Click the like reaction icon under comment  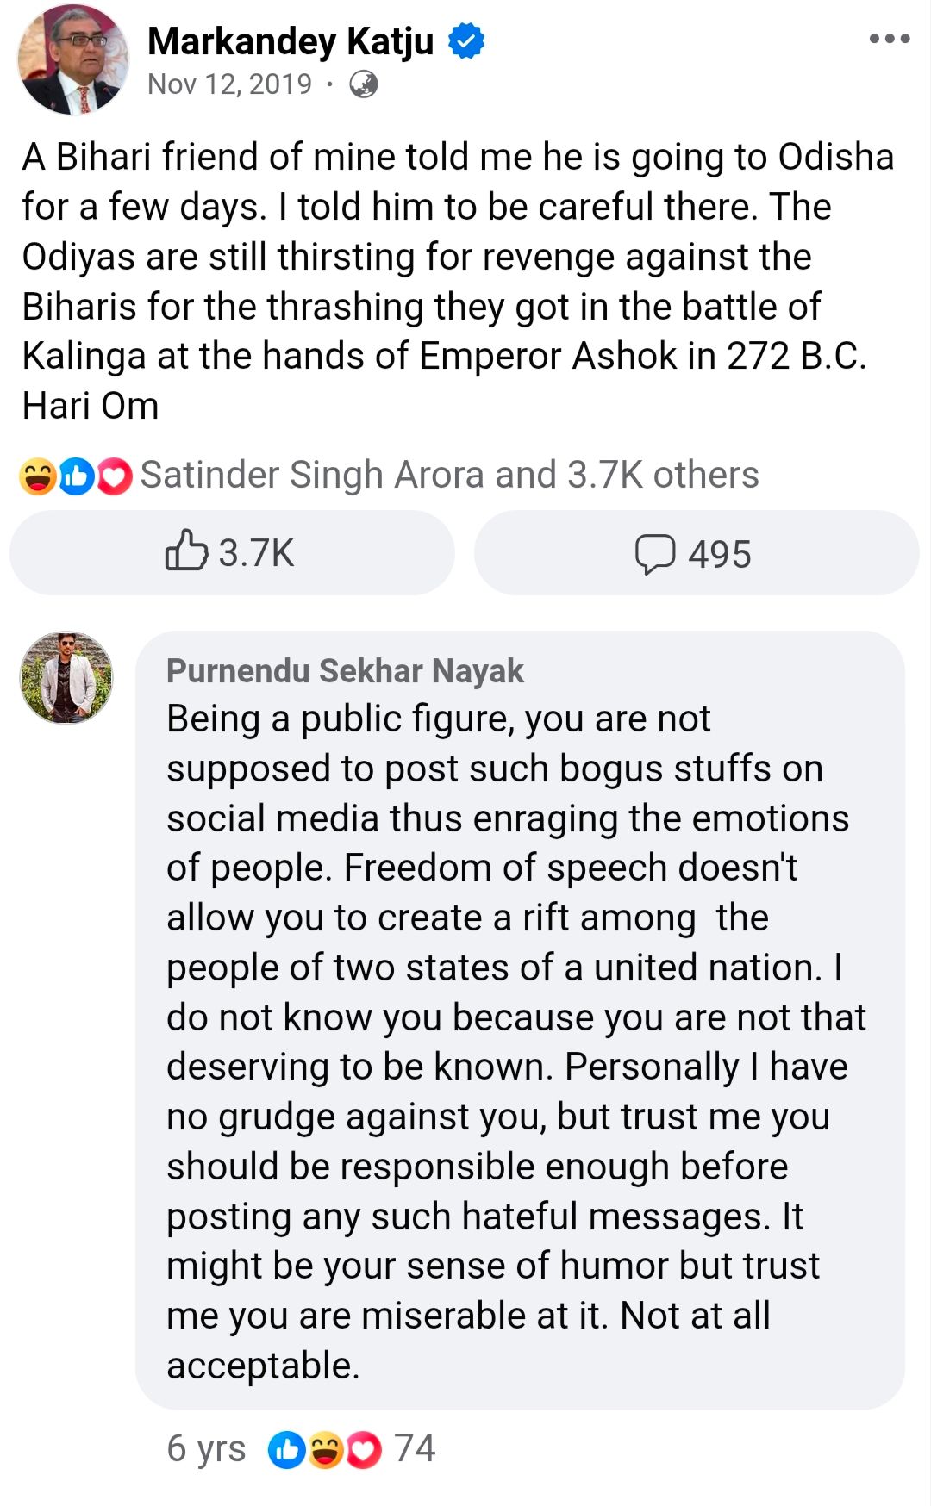click(x=286, y=1450)
